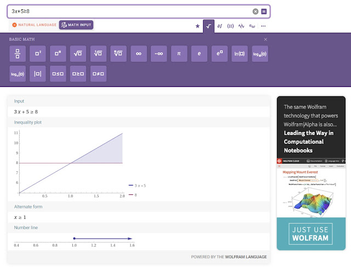
Task: Insert the nth root template
Action: tap(118, 54)
